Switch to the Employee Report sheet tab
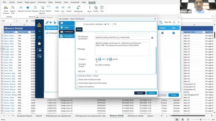The width and height of the screenshot is (216, 121). [x=25, y=116]
